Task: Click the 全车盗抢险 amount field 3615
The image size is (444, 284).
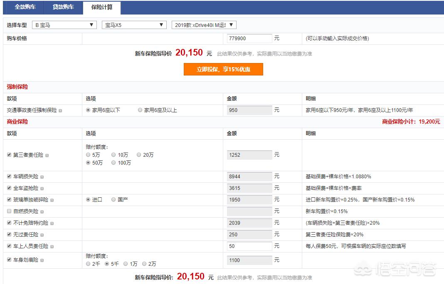Action: pos(249,188)
